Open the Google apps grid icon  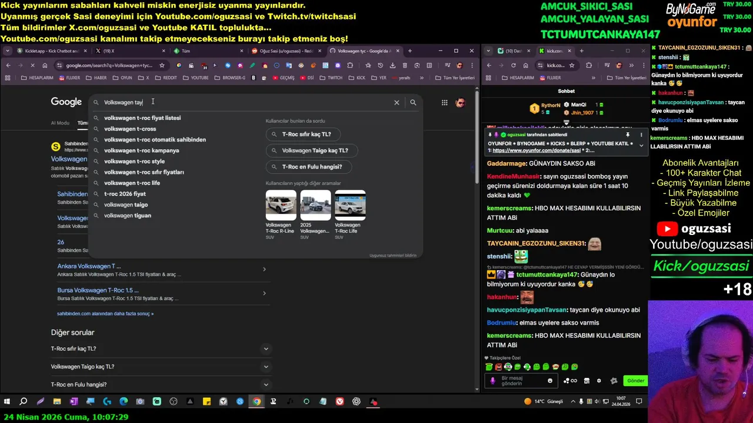pos(444,102)
